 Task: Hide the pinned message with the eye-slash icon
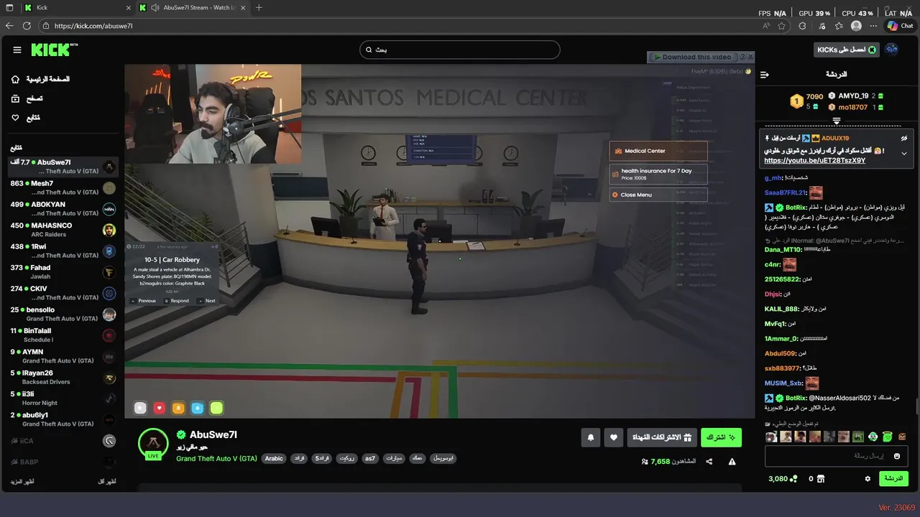pyautogui.click(x=904, y=138)
